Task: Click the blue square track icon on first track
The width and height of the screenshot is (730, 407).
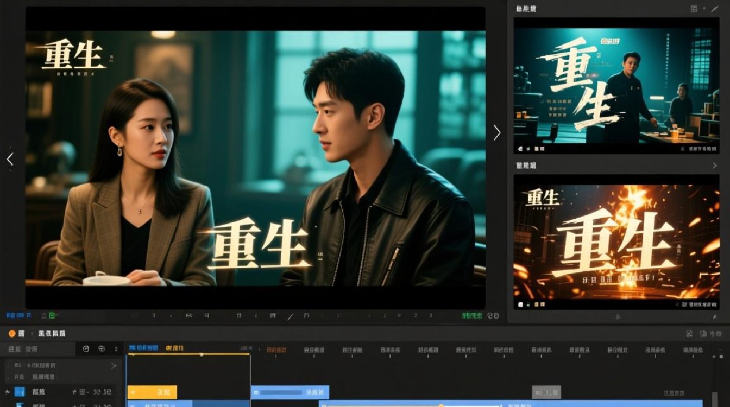Action: 20,391
